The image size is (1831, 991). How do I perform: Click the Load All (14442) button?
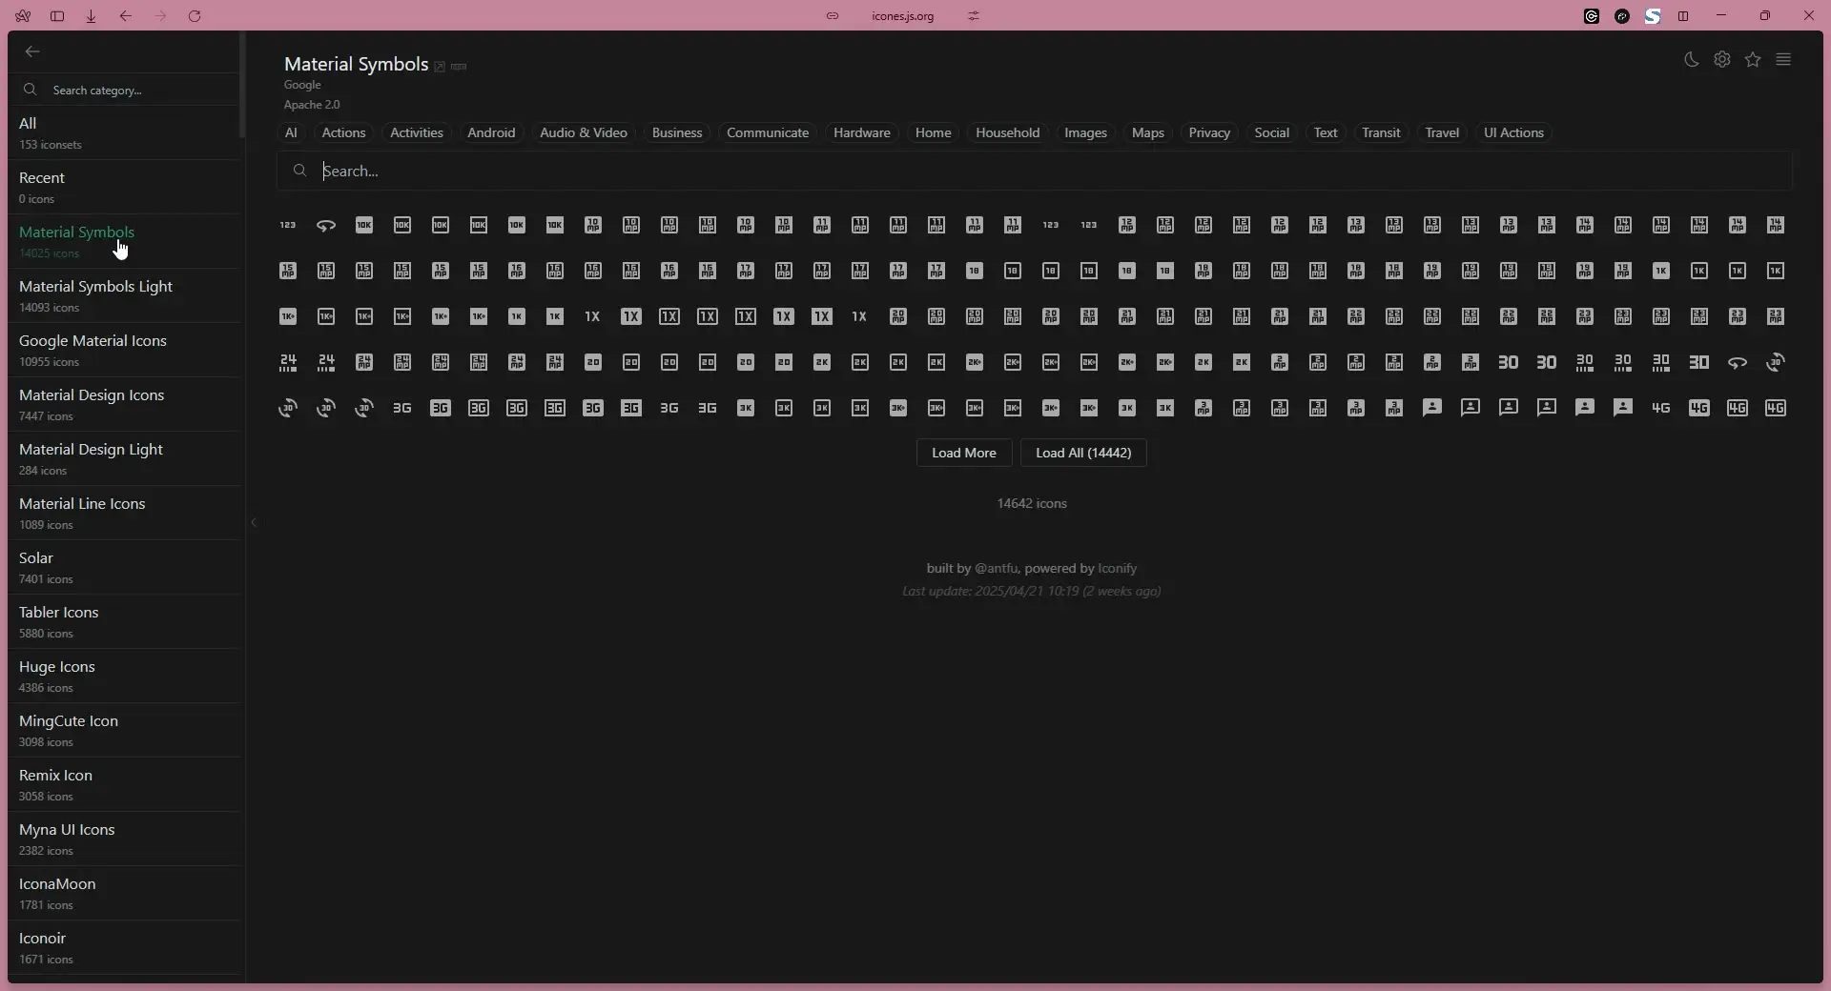pyautogui.click(x=1083, y=454)
